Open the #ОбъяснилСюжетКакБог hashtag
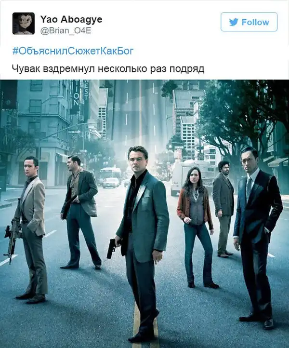 73,51
